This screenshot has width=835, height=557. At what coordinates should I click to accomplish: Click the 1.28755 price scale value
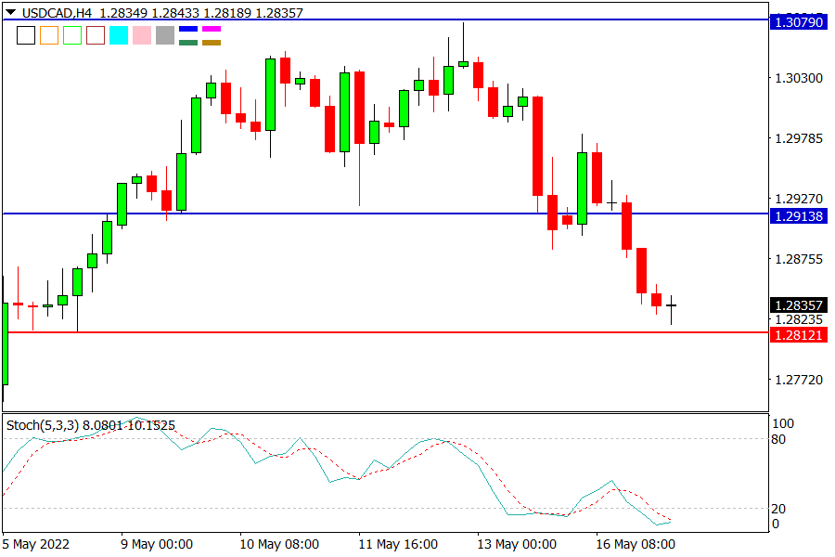[x=799, y=259]
